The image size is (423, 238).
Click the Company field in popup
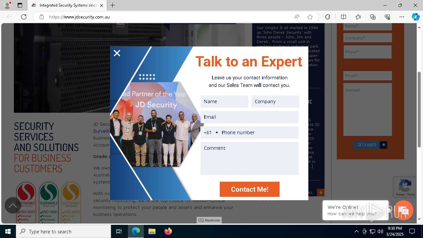pos(275,101)
